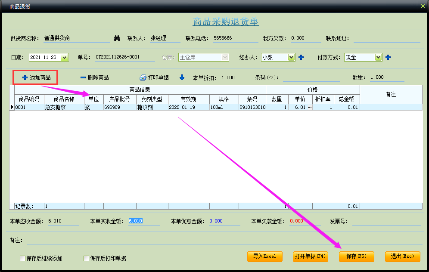429x272 pixels.
Task: Click the 商品采购退货单 title link
Action: [226, 22]
